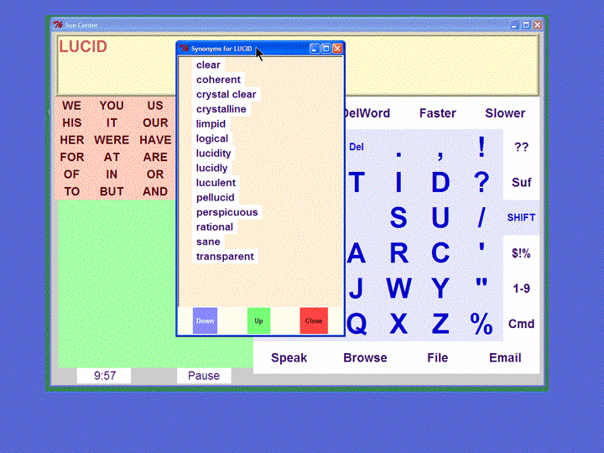Image resolution: width=604 pixels, height=453 pixels.
Task: Click the Faster speed button
Action: pos(437,113)
